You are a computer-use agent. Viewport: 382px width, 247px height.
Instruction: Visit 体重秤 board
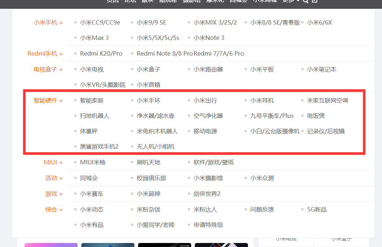click(89, 131)
